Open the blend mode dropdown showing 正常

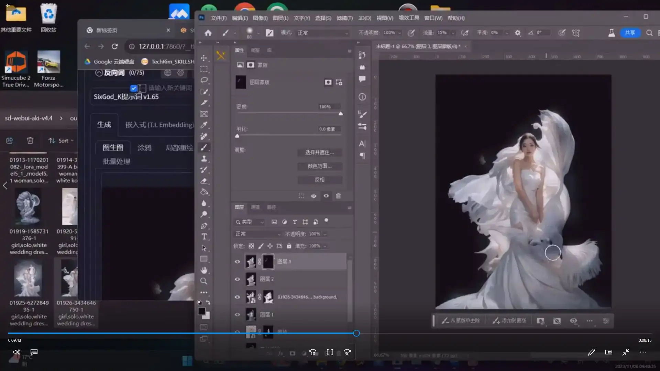click(x=257, y=234)
